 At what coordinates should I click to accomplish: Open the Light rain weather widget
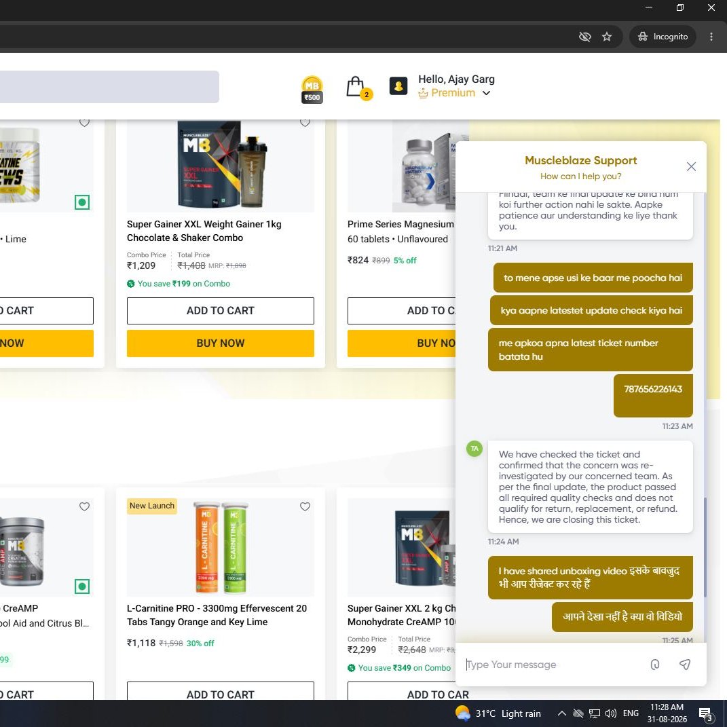498,713
